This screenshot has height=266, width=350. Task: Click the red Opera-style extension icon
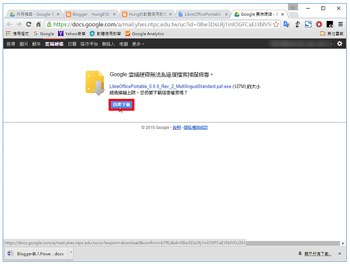pyautogui.click(x=319, y=24)
